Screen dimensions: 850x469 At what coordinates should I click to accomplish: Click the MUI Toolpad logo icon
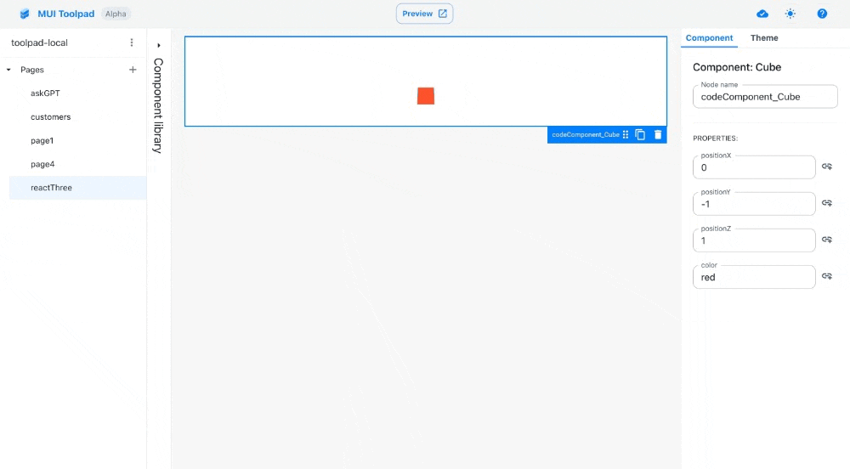pos(25,14)
